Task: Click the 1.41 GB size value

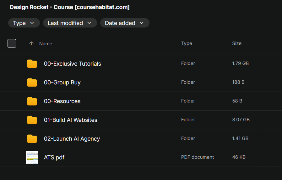Action: tap(240, 138)
